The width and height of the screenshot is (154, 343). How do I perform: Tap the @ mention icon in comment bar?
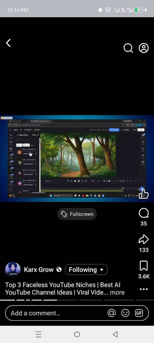112,313
